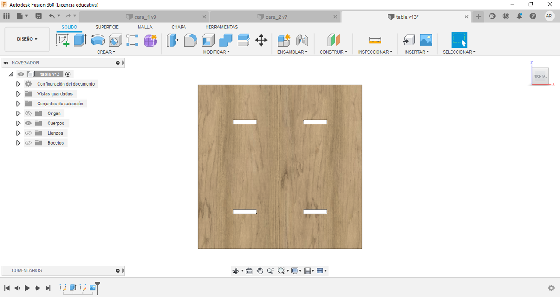This screenshot has width=560, height=297.
Task: Click the FRONTAL face of ViewCube
Action: point(540,76)
